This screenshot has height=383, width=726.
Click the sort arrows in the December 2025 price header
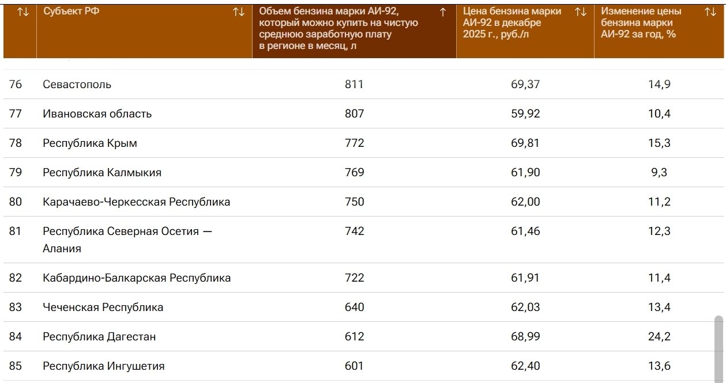[x=581, y=12]
